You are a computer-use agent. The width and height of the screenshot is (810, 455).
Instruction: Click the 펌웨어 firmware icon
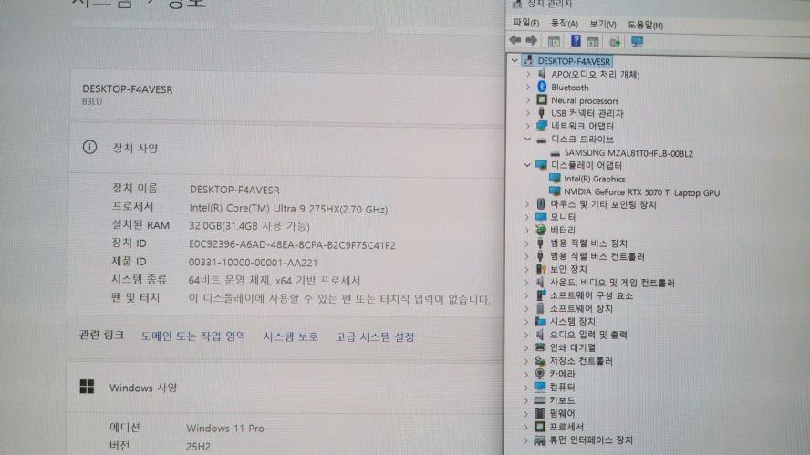click(540, 413)
